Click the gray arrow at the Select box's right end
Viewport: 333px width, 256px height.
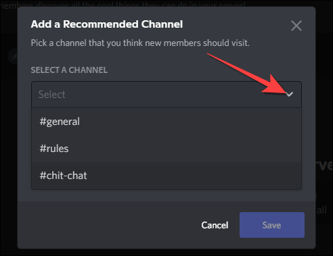290,94
